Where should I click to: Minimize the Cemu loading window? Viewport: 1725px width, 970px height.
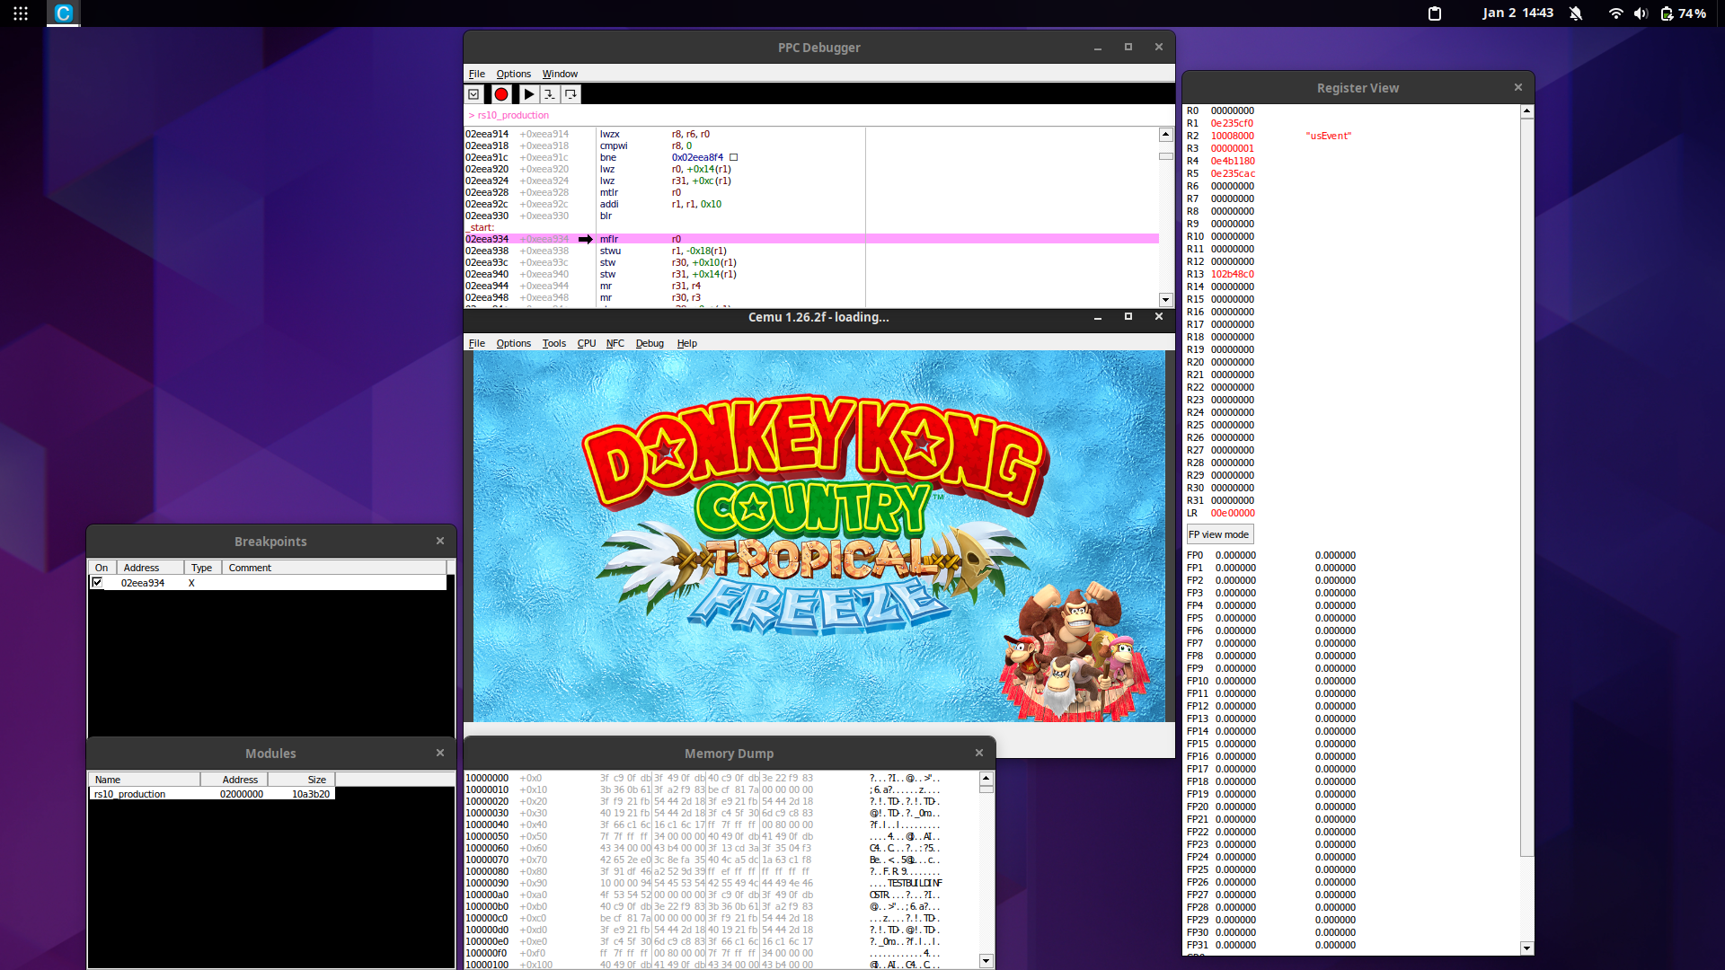pos(1098,317)
